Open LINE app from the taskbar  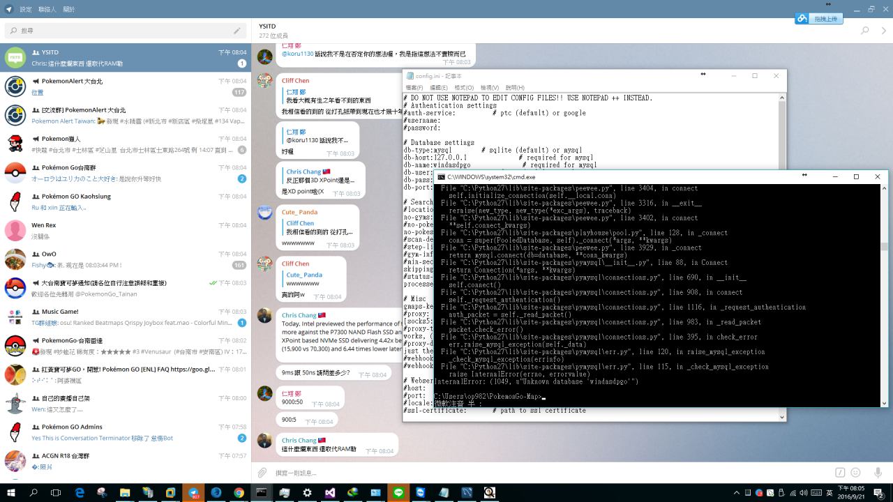(x=398, y=492)
